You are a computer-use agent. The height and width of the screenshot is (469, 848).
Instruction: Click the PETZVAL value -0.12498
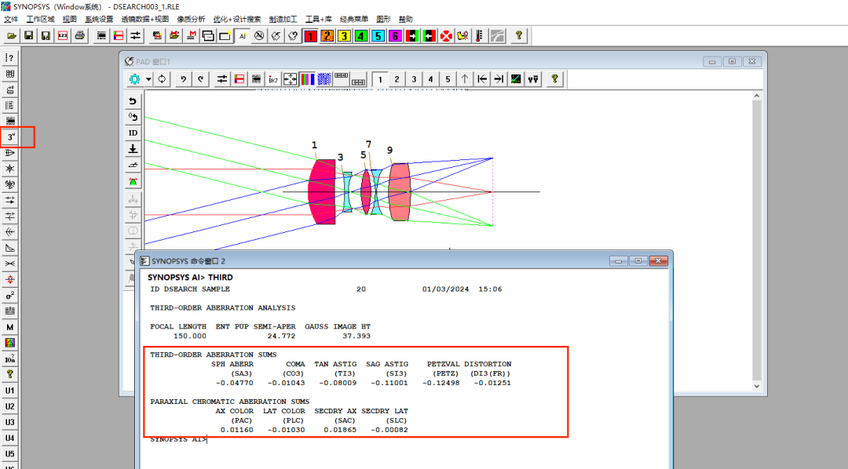tap(440, 383)
